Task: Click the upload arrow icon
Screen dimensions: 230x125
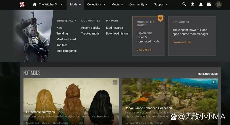Action: tap(192, 4)
